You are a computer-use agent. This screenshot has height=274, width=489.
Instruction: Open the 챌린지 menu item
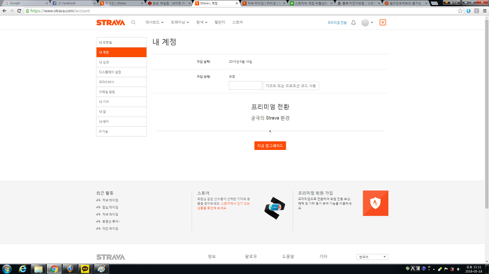(219, 22)
